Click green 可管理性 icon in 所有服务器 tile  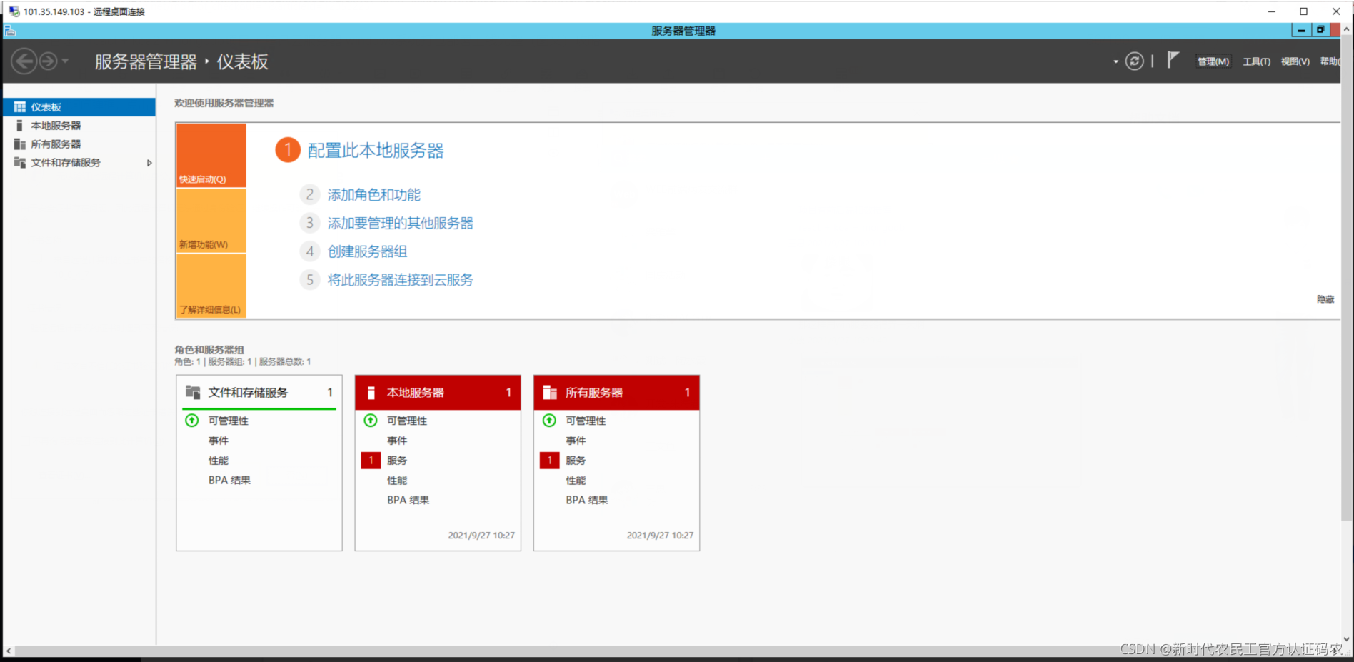coord(549,421)
